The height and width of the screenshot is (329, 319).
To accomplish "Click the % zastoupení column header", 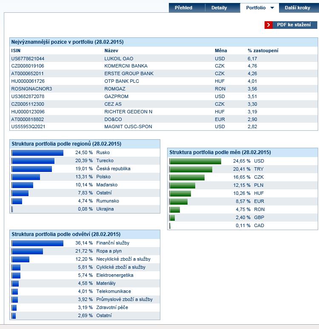I will 263,51.
